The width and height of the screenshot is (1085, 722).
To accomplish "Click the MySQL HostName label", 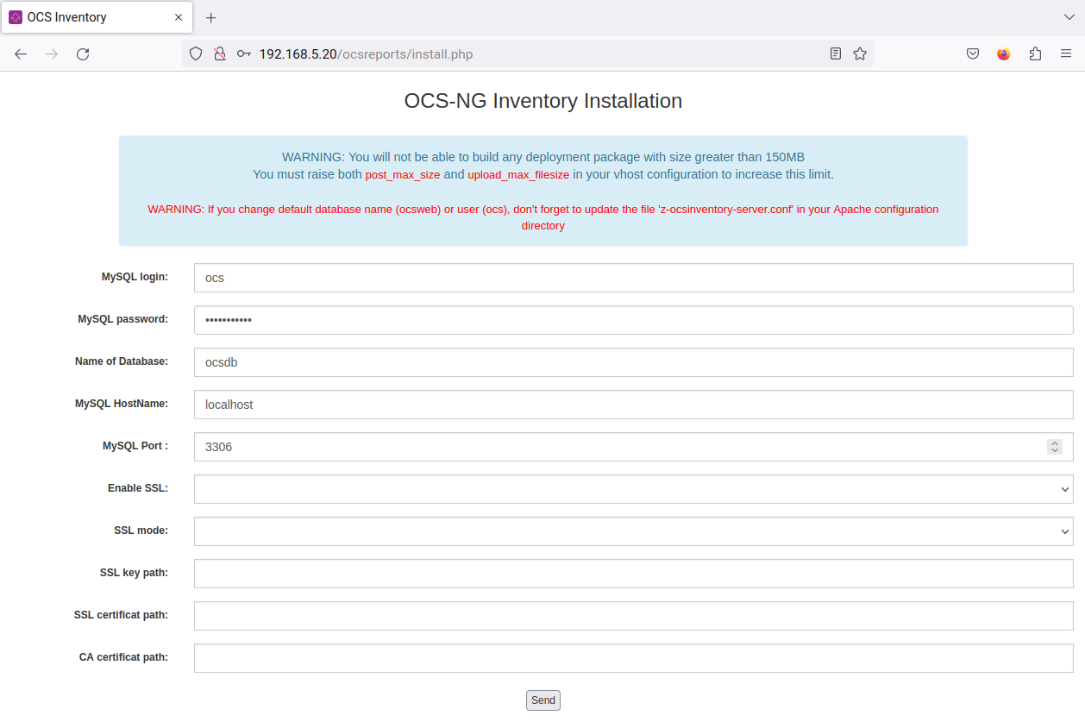I will 122,404.
